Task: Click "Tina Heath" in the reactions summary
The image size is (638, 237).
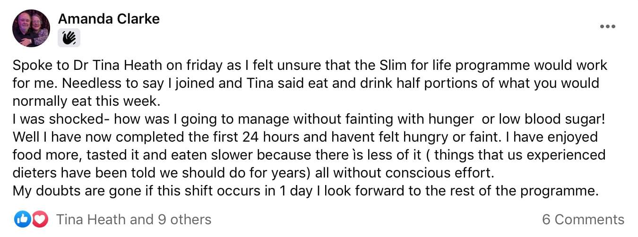Action: (91, 220)
